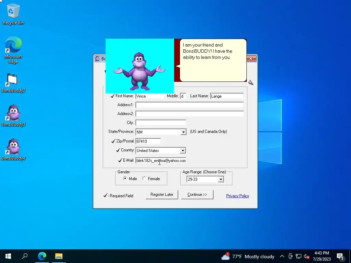The width and height of the screenshot is (351, 263).
Task: Expand the Country dropdown
Action: pos(183,151)
